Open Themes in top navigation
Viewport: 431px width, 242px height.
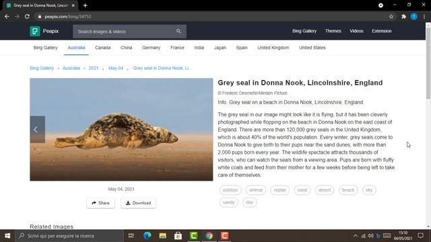333,31
